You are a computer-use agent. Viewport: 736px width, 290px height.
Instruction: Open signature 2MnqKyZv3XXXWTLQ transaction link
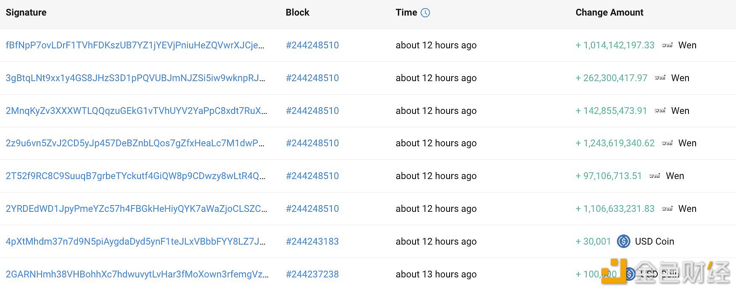(136, 111)
